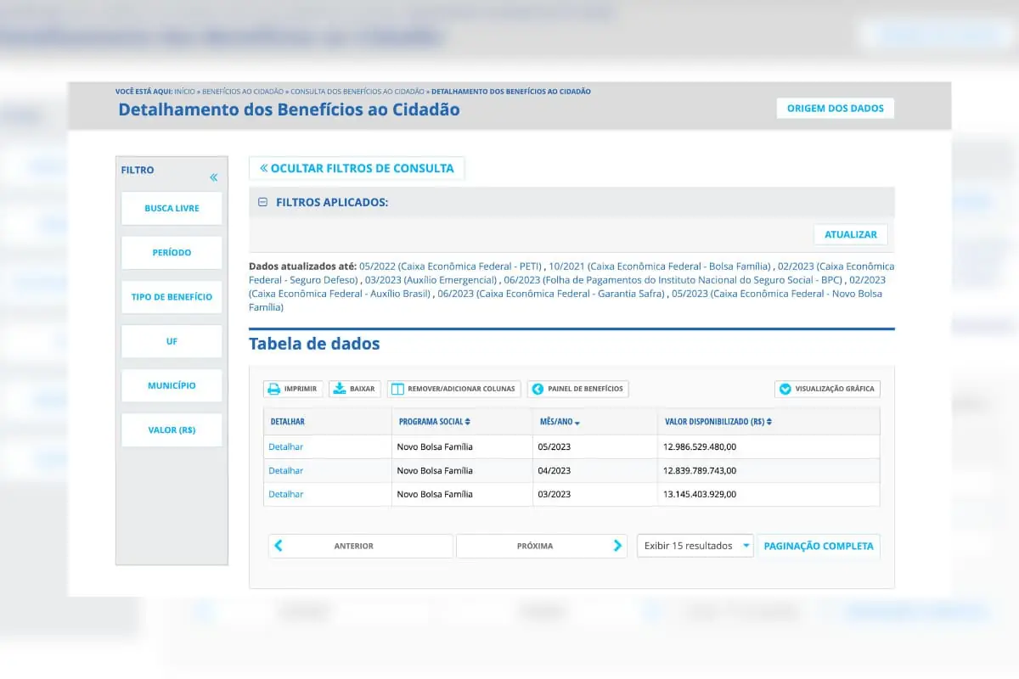Click the back-arrow icon on Painel de Benefícios
The height and width of the screenshot is (679, 1019).
coord(536,389)
